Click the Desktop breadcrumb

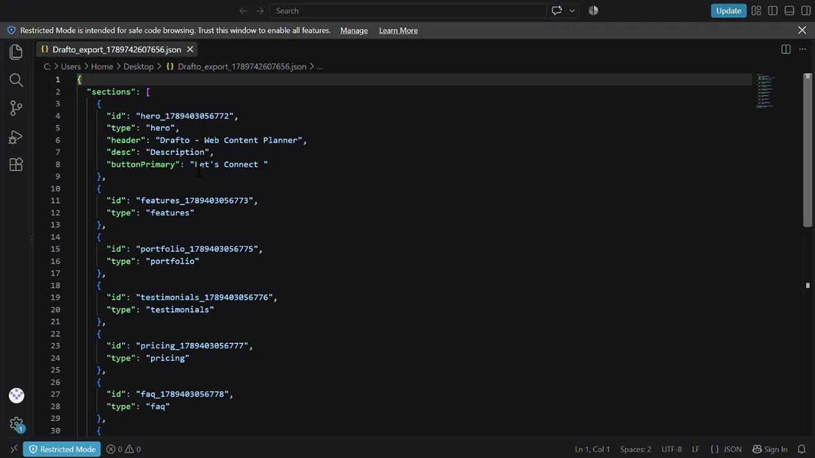point(139,66)
